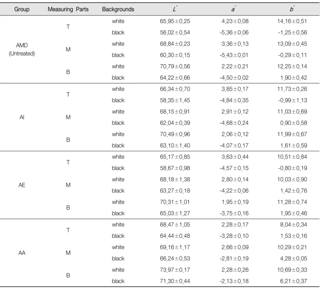Click the value 8.04±0.34
This screenshot has height=288, width=320.
click(x=293, y=225)
